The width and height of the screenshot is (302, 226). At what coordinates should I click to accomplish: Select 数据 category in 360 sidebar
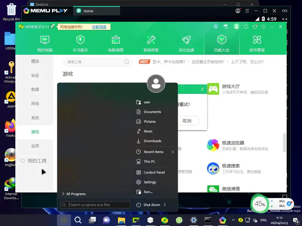[35, 89]
